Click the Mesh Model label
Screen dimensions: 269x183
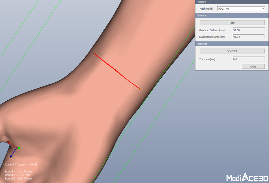[x=206, y=9]
